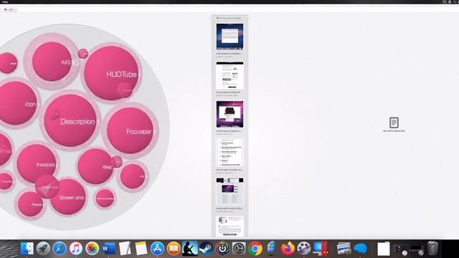Open Finder from the dock
The image size is (459, 258).
click(27, 249)
